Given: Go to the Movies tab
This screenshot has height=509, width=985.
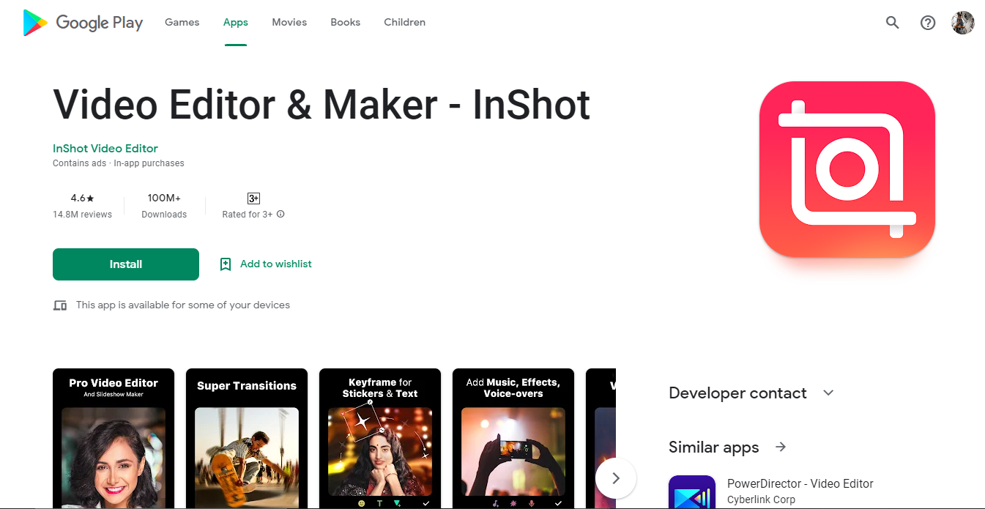Looking at the screenshot, I should pyautogui.click(x=289, y=23).
